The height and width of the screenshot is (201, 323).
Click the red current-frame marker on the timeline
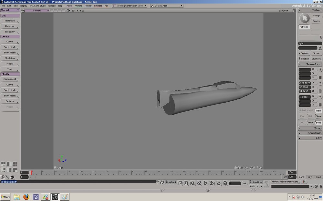32,172
